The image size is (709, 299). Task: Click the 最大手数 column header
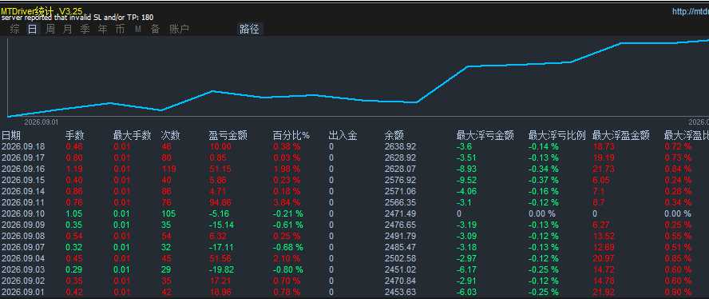pos(132,135)
